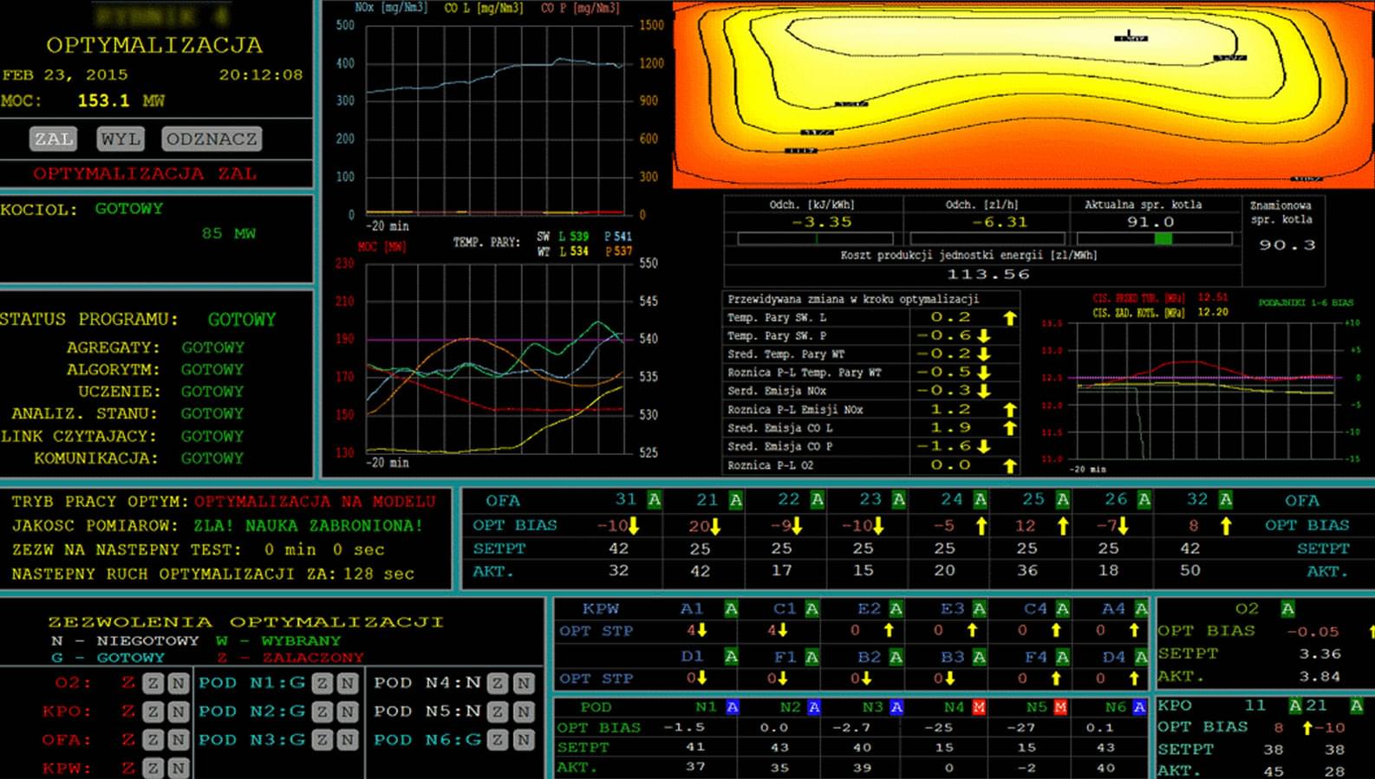This screenshot has height=779, width=1375.
Task: Click the green A indicator for KPW C1
Action: click(x=811, y=609)
